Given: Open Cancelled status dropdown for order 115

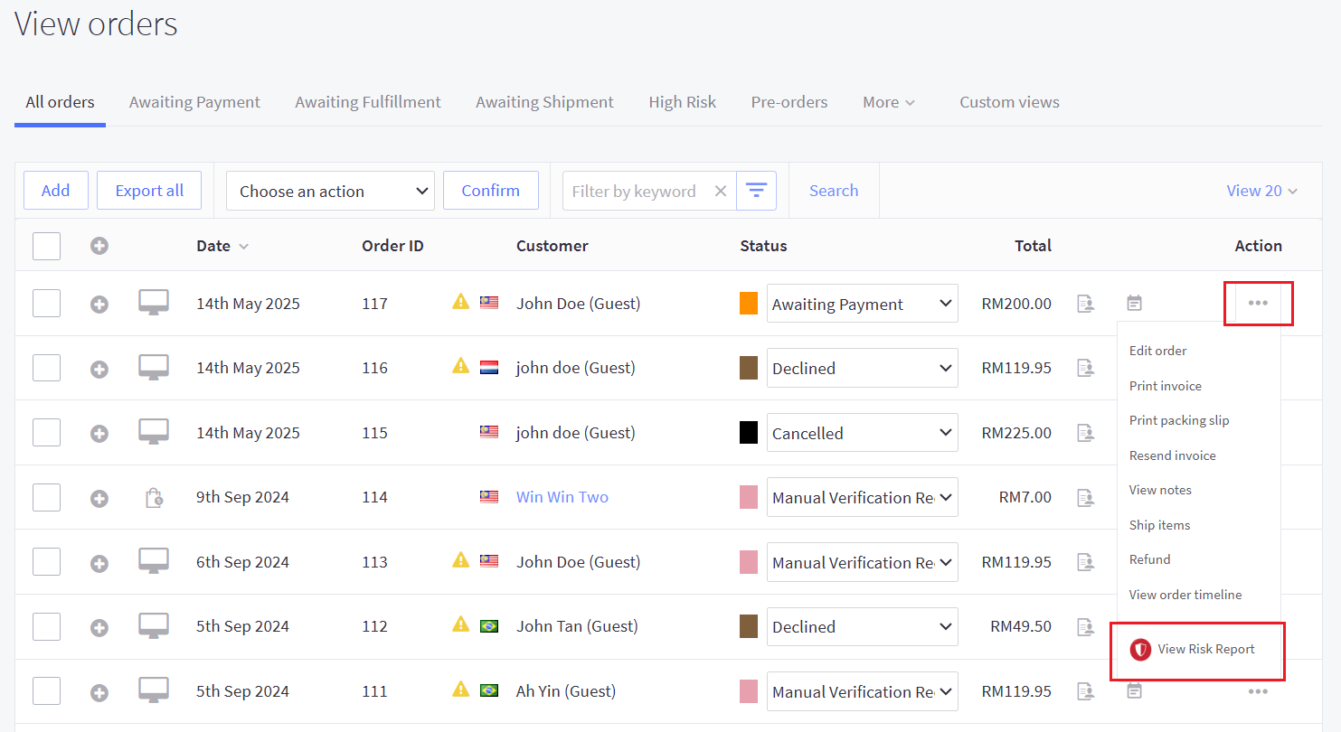Looking at the screenshot, I should 863,433.
